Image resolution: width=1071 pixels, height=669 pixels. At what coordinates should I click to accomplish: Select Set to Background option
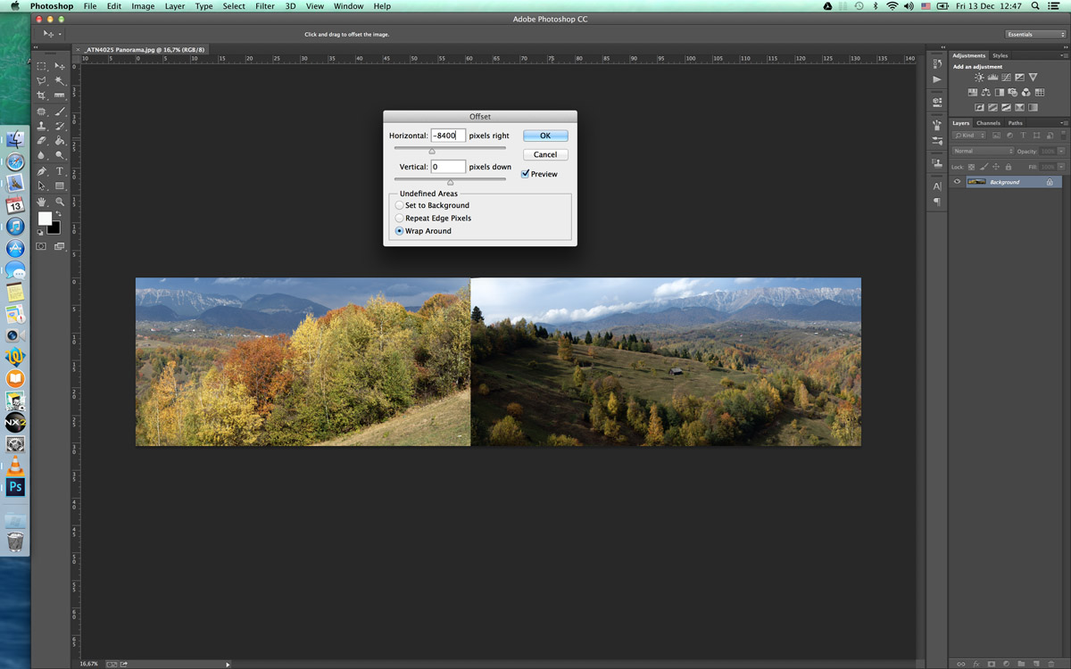(400, 205)
